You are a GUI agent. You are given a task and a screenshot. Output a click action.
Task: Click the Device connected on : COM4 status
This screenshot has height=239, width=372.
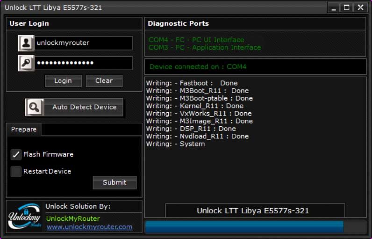[198, 67]
